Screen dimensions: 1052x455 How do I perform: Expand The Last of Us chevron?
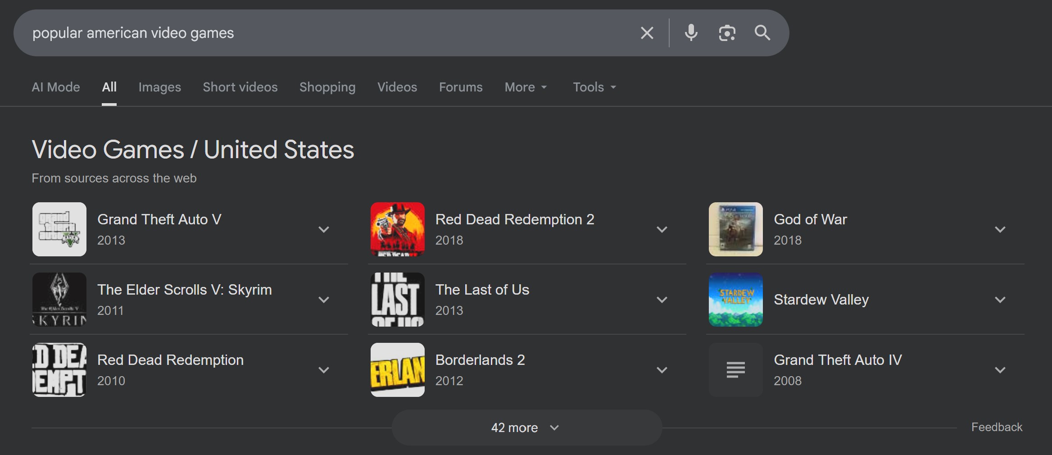click(x=662, y=300)
